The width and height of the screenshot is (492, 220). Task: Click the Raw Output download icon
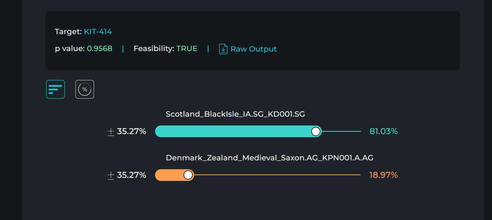[223, 49]
